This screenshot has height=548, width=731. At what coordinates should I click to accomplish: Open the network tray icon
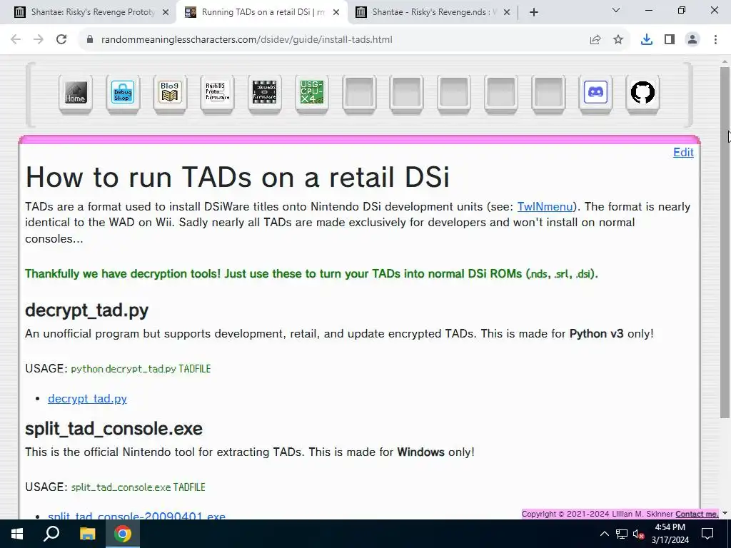tap(622, 534)
